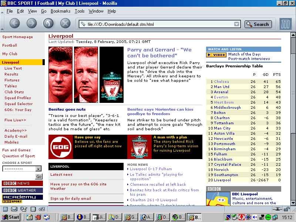Collapse the navigation toolbar using its left grippy

2,24
